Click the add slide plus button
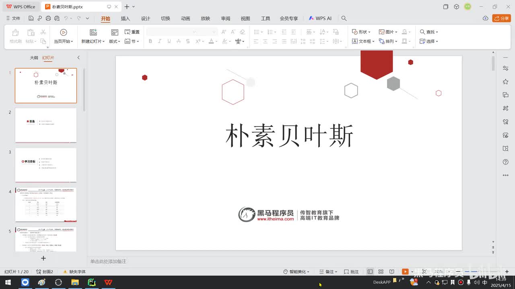The height and width of the screenshot is (289, 515). click(43, 258)
